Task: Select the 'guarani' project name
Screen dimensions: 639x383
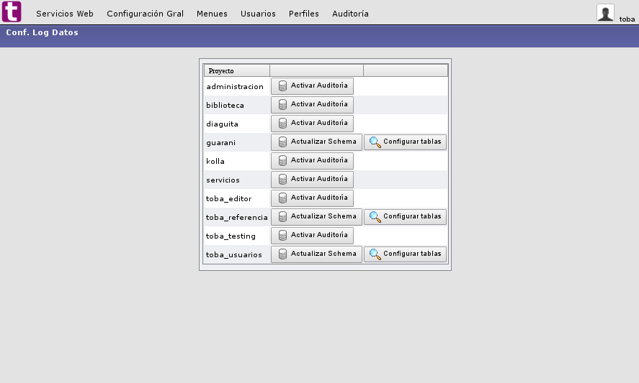Action: tap(220, 143)
